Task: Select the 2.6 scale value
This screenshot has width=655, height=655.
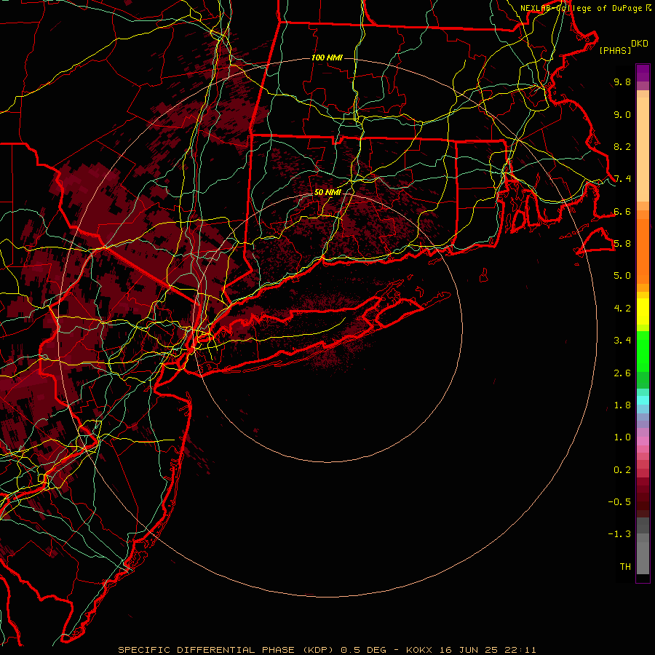Action: click(x=622, y=373)
